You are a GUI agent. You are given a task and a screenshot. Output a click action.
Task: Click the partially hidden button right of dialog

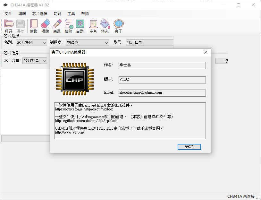point(222,61)
